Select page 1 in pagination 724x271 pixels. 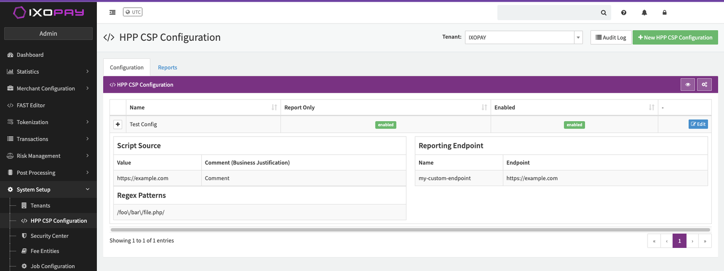click(680, 241)
